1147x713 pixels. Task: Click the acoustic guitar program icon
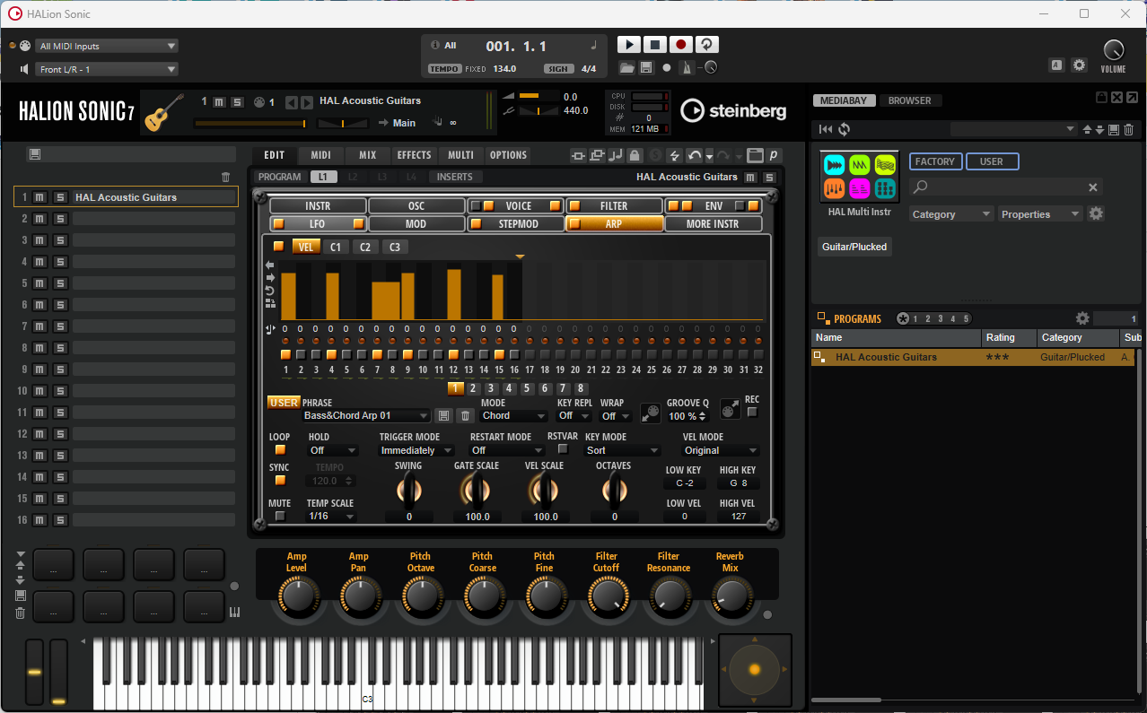pyautogui.click(x=164, y=112)
